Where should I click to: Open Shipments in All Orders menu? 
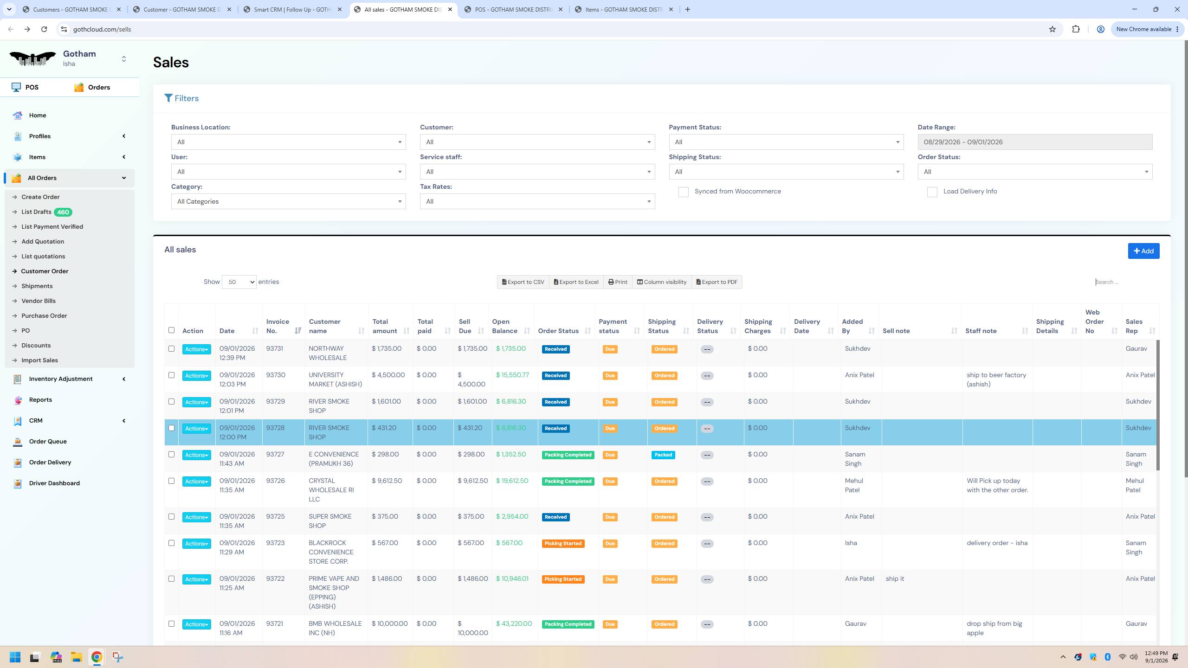[37, 286]
